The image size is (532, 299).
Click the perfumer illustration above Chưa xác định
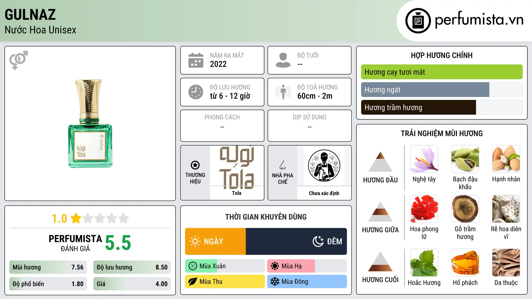click(x=324, y=166)
